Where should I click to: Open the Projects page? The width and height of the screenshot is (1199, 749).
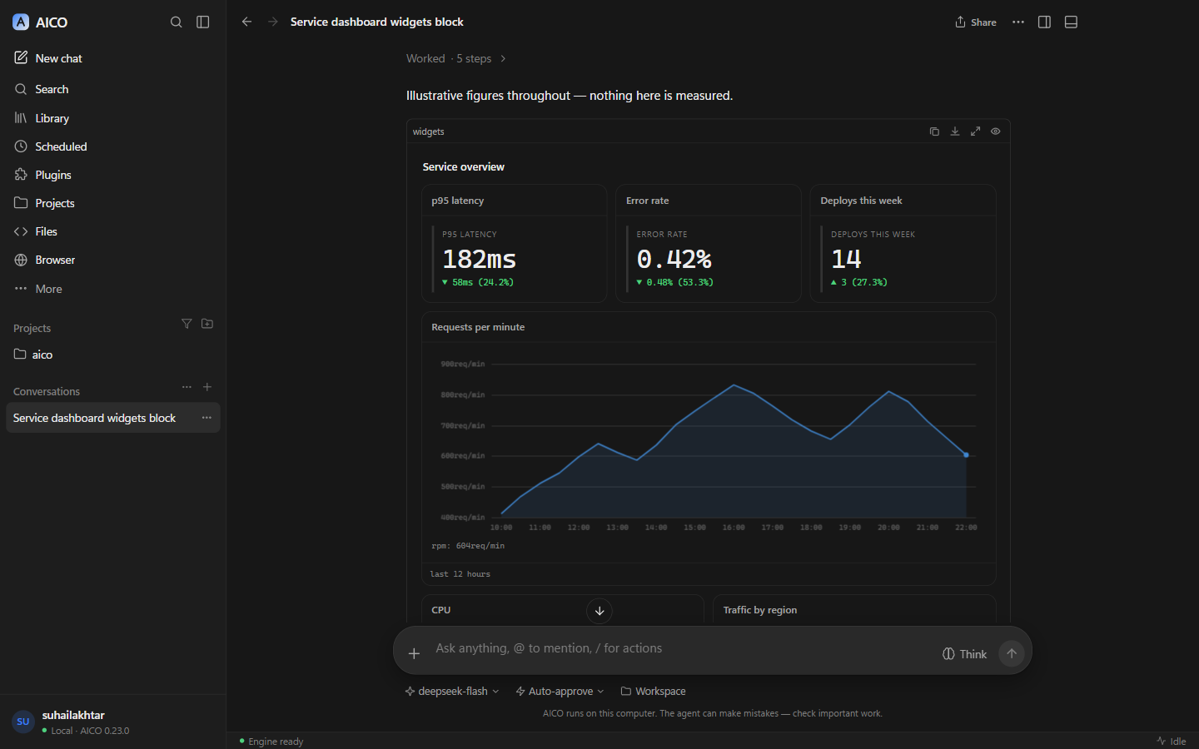click(113, 203)
